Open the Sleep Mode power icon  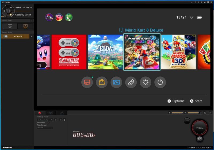[160, 82]
